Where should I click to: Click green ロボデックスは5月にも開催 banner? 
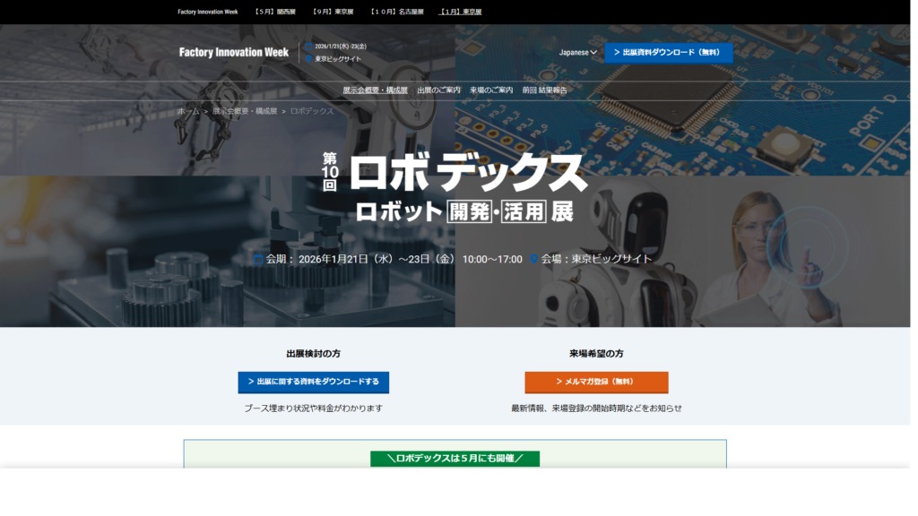455,458
